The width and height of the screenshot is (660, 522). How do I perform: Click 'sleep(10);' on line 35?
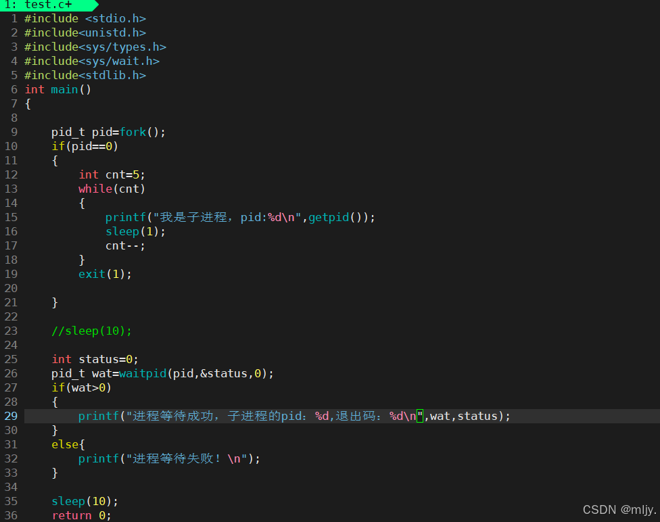pos(85,501)
